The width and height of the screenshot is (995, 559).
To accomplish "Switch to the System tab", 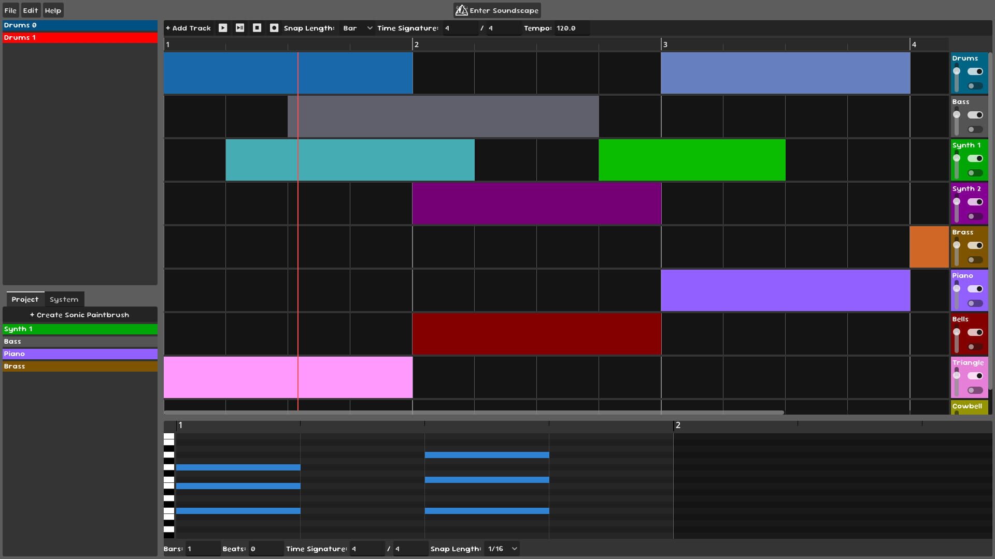I will pos(63,299).
